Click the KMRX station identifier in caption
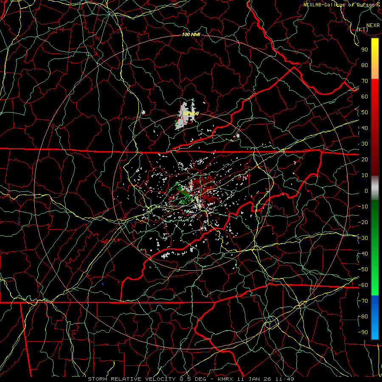 [226, 379]
